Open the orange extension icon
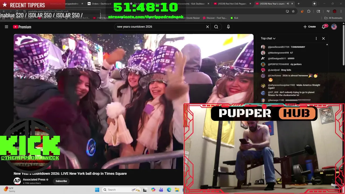The height and width of the screenshot is (194, 345). (x=302, y=11)
